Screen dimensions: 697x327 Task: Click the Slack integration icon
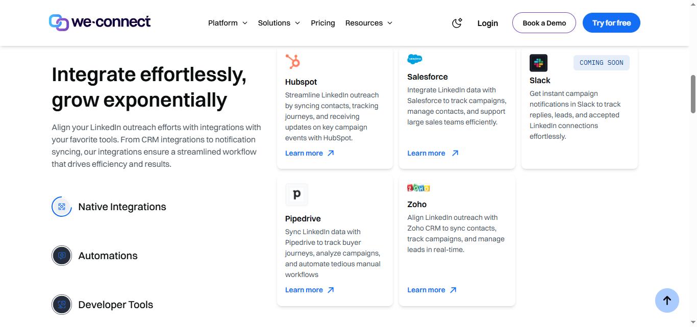(x=538, y=63)
